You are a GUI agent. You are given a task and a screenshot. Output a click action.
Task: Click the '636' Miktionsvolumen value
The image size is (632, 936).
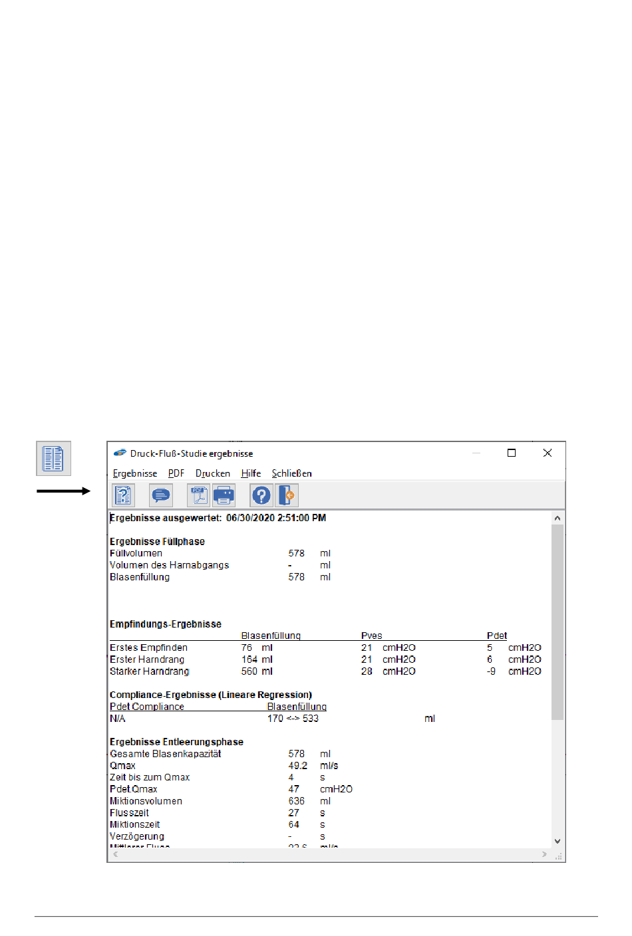[297, 801]
